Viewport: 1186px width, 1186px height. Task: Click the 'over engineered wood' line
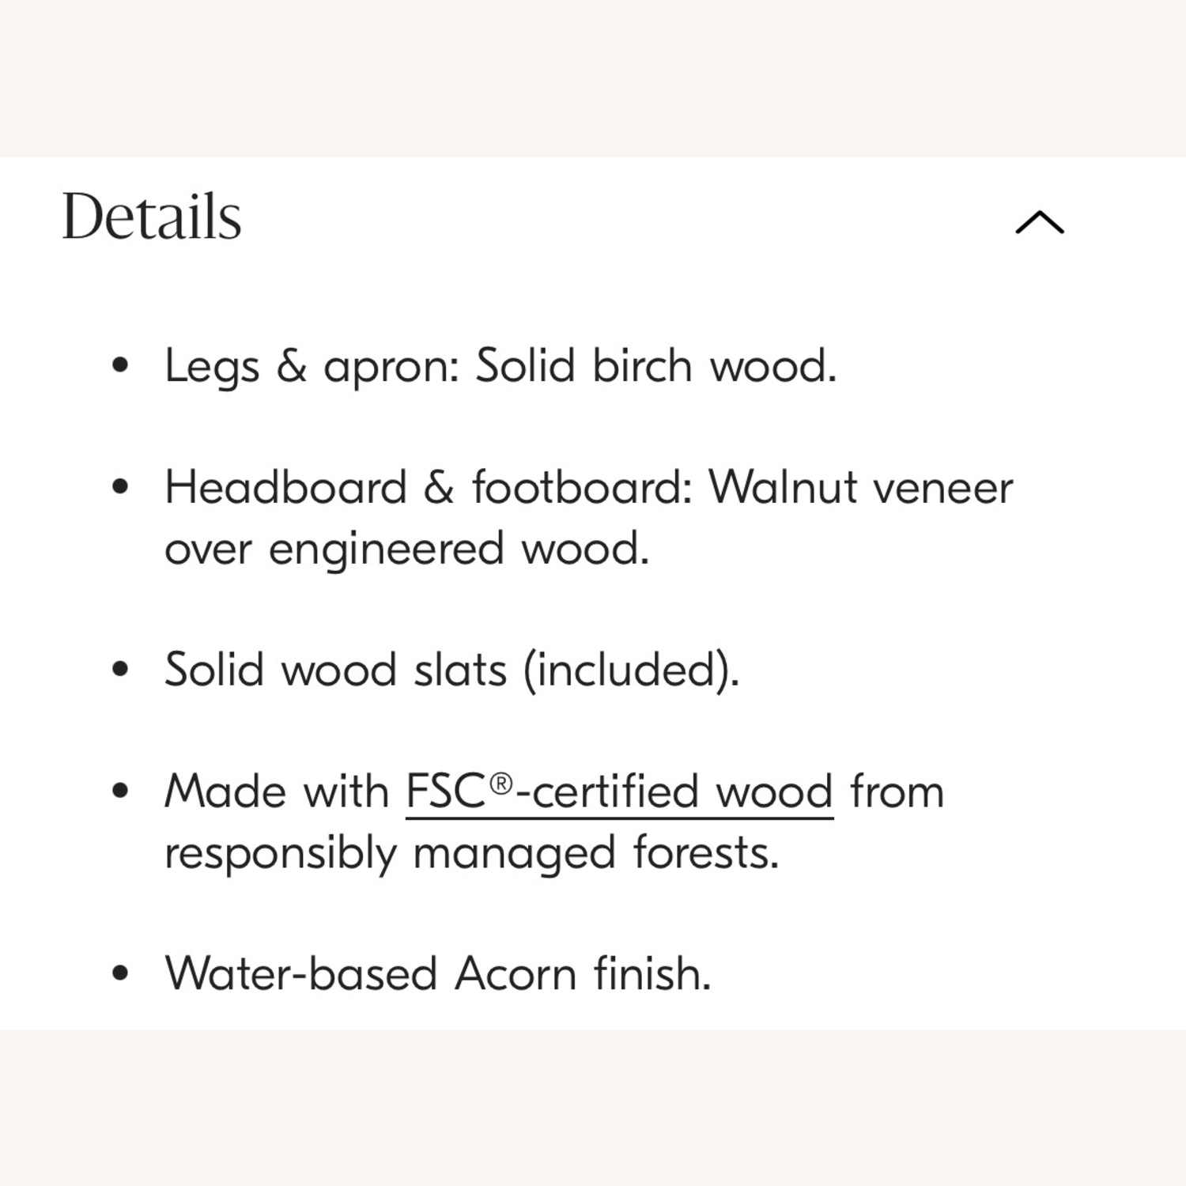406,548
